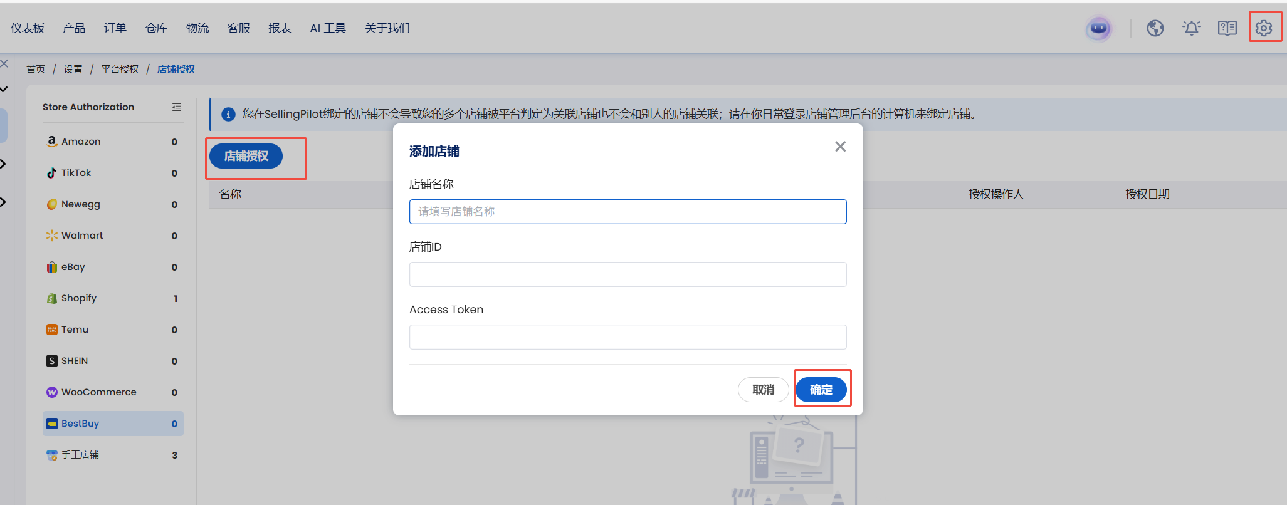Open the 关于我们 menu
Image resolution: width=1287 pixels, height=505 pixels.
[x=387, y=28]
